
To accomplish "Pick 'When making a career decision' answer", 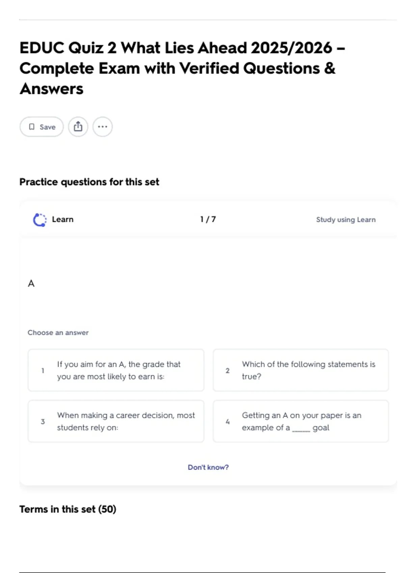I will 126,421.
